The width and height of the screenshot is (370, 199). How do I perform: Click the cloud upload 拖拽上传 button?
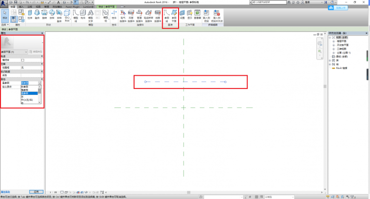pos(338,8)
